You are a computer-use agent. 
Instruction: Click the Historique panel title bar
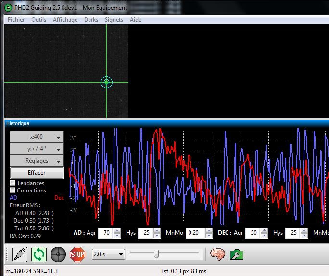(x=166, y=123)
